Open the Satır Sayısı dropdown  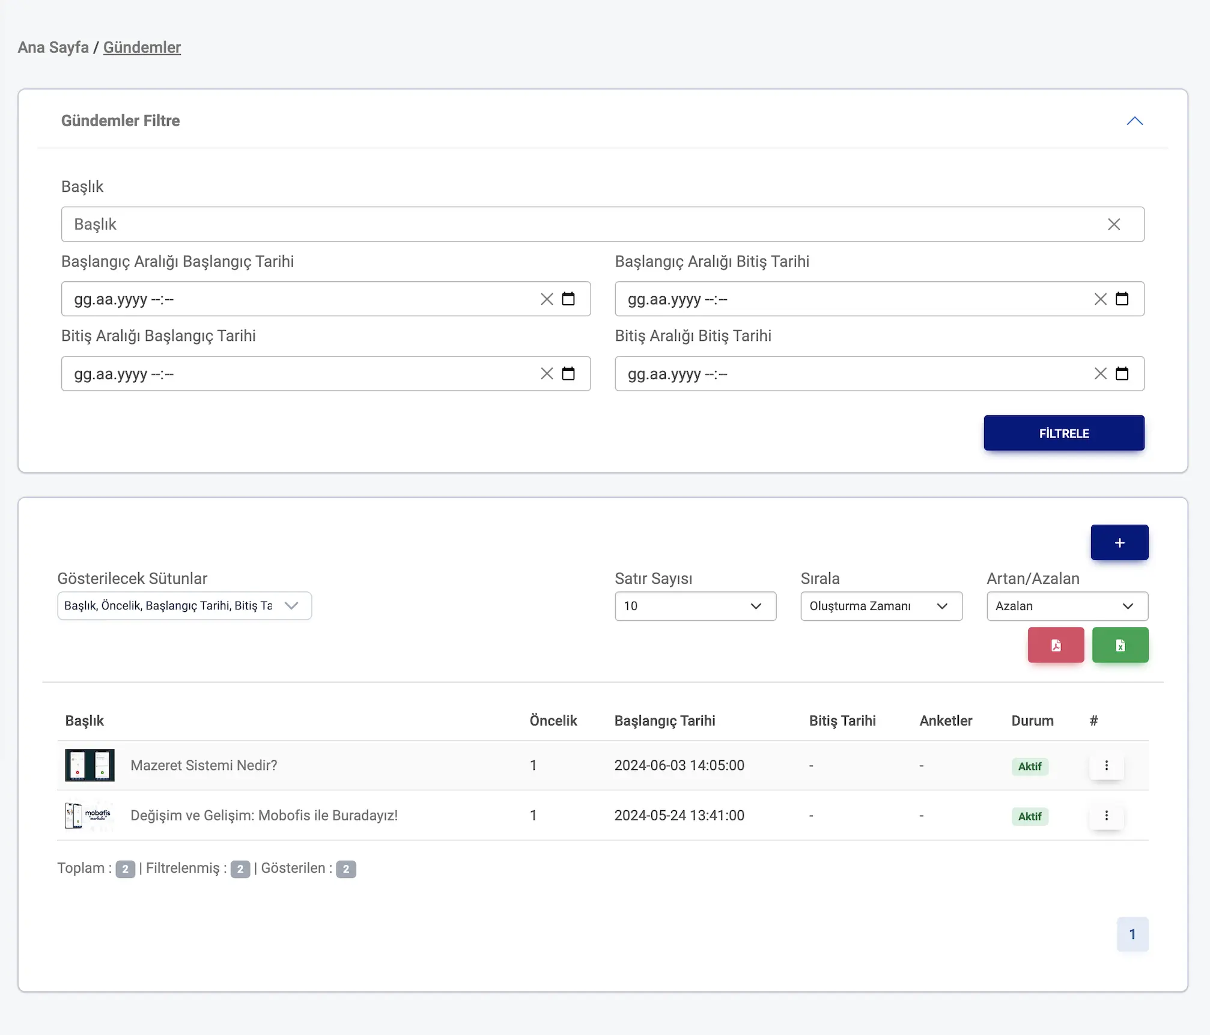696,606
